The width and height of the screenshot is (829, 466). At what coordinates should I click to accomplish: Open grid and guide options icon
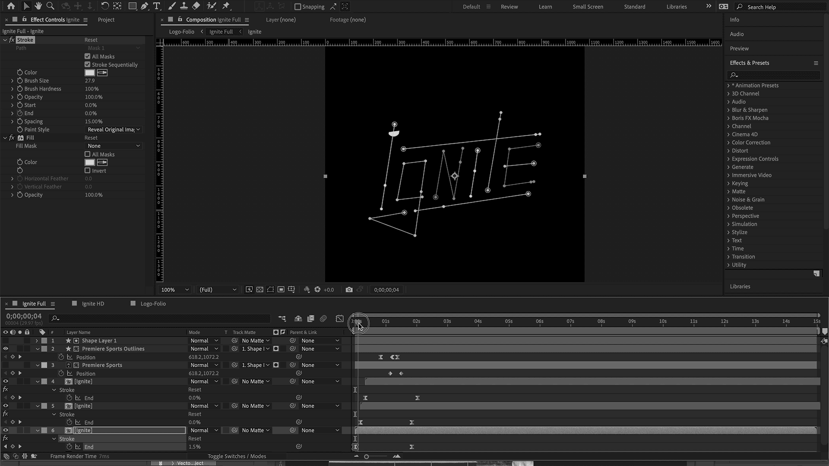pos(291,290)
